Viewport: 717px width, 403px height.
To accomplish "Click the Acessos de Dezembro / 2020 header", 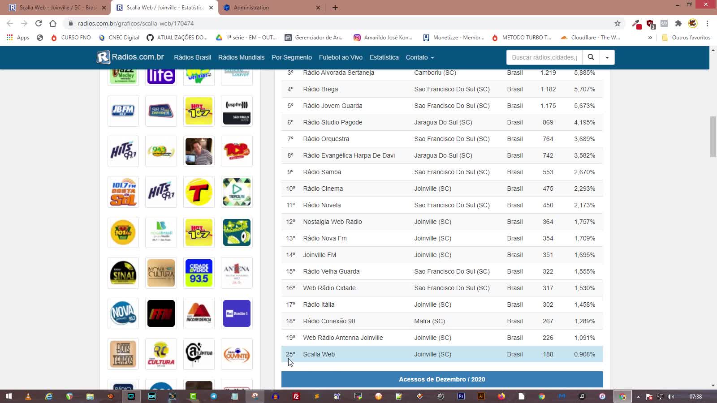I will [442, 379].
